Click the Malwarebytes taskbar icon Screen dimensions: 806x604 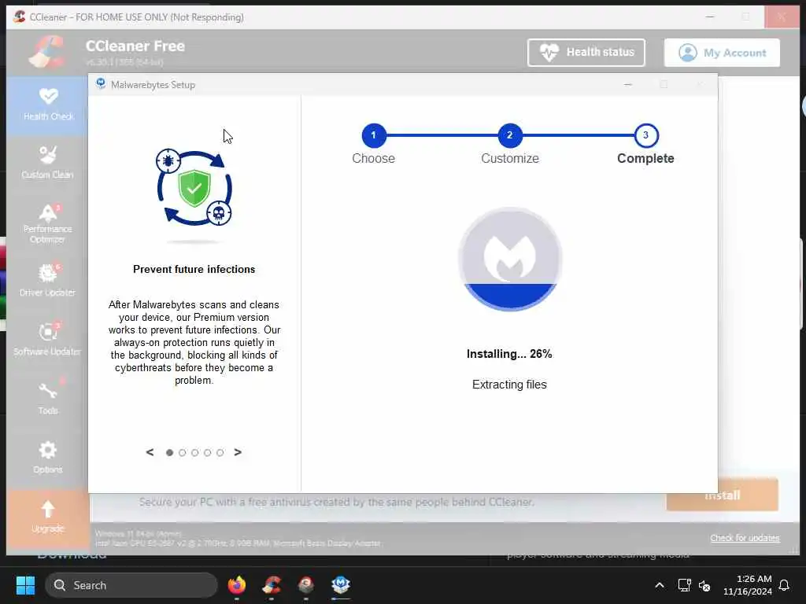tap(340, 585)
